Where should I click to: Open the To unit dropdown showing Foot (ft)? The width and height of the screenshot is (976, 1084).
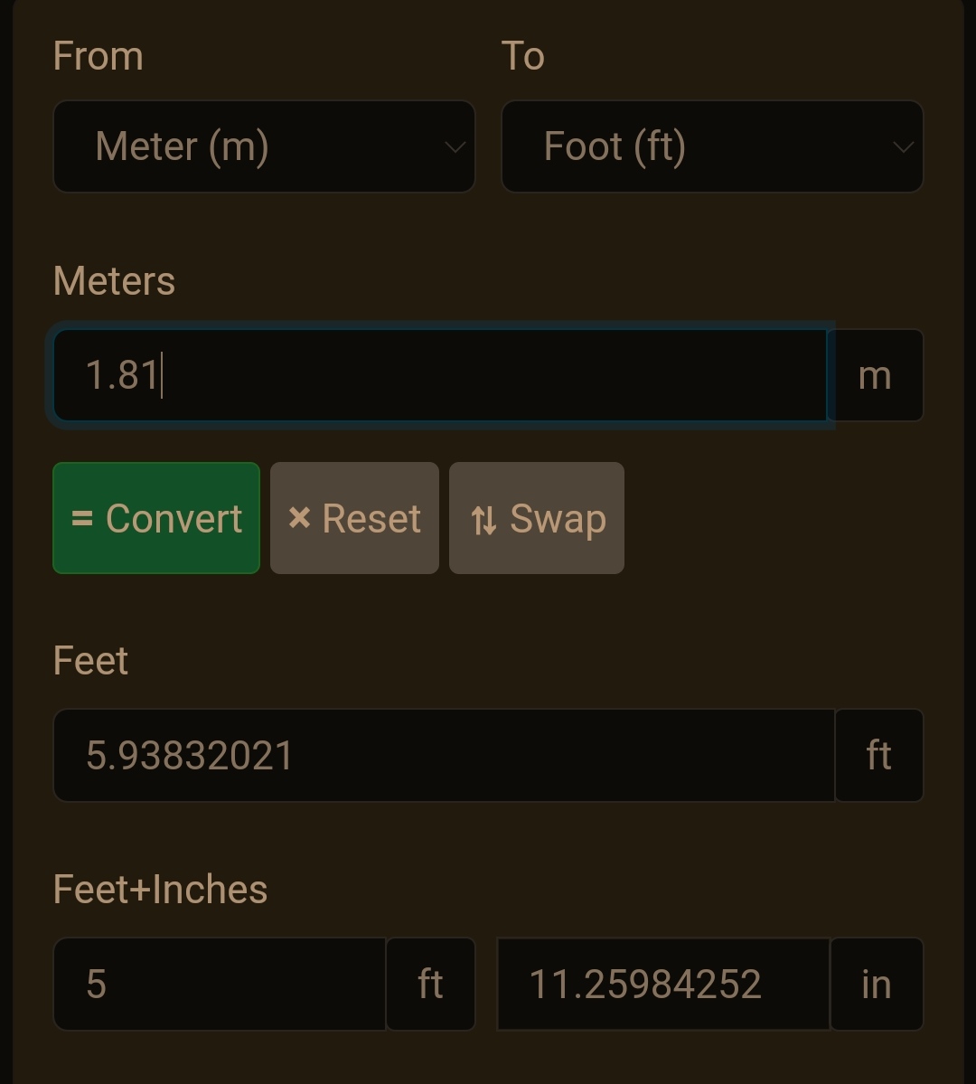(712, 146)
